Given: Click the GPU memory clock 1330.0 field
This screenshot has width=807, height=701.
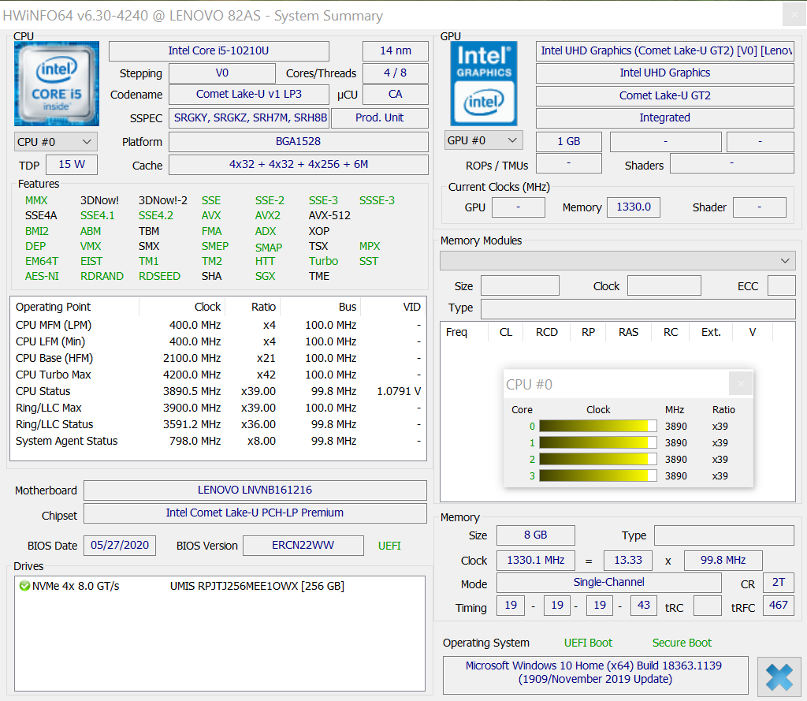Looking at the screenshot, I should point(634,207).
